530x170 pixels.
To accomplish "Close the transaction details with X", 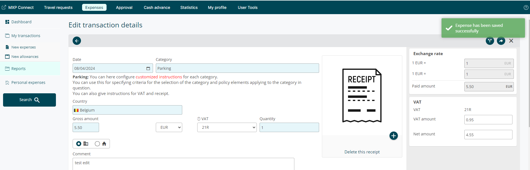I will (511, 41).
